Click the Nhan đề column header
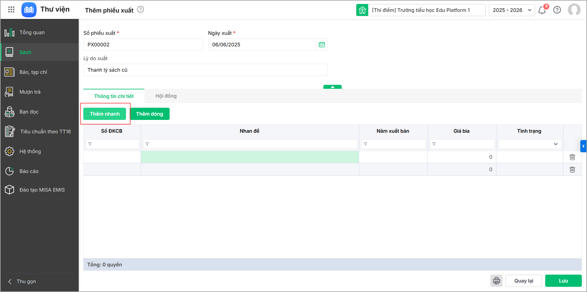 tap(250, 131)
